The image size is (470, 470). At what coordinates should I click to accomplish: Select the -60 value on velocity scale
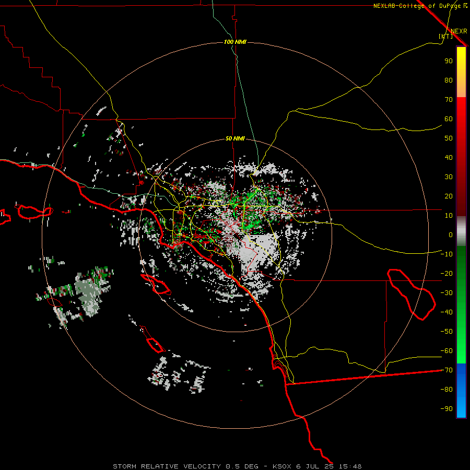(x=446, y=351)
